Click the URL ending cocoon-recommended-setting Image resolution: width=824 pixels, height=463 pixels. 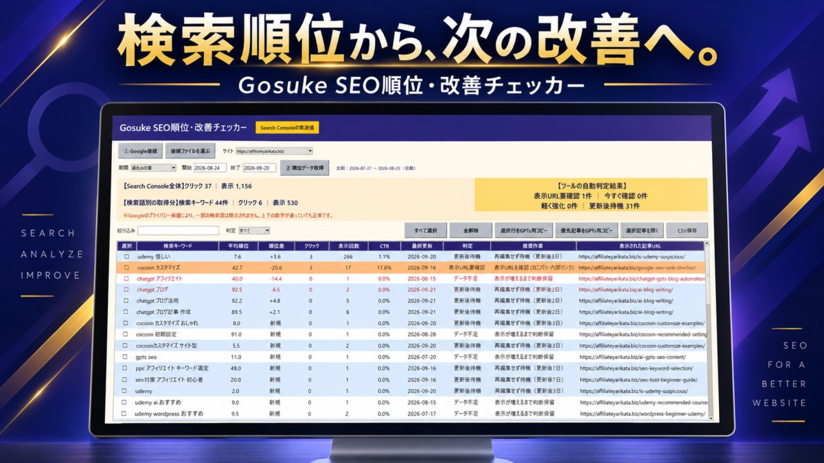642,335
